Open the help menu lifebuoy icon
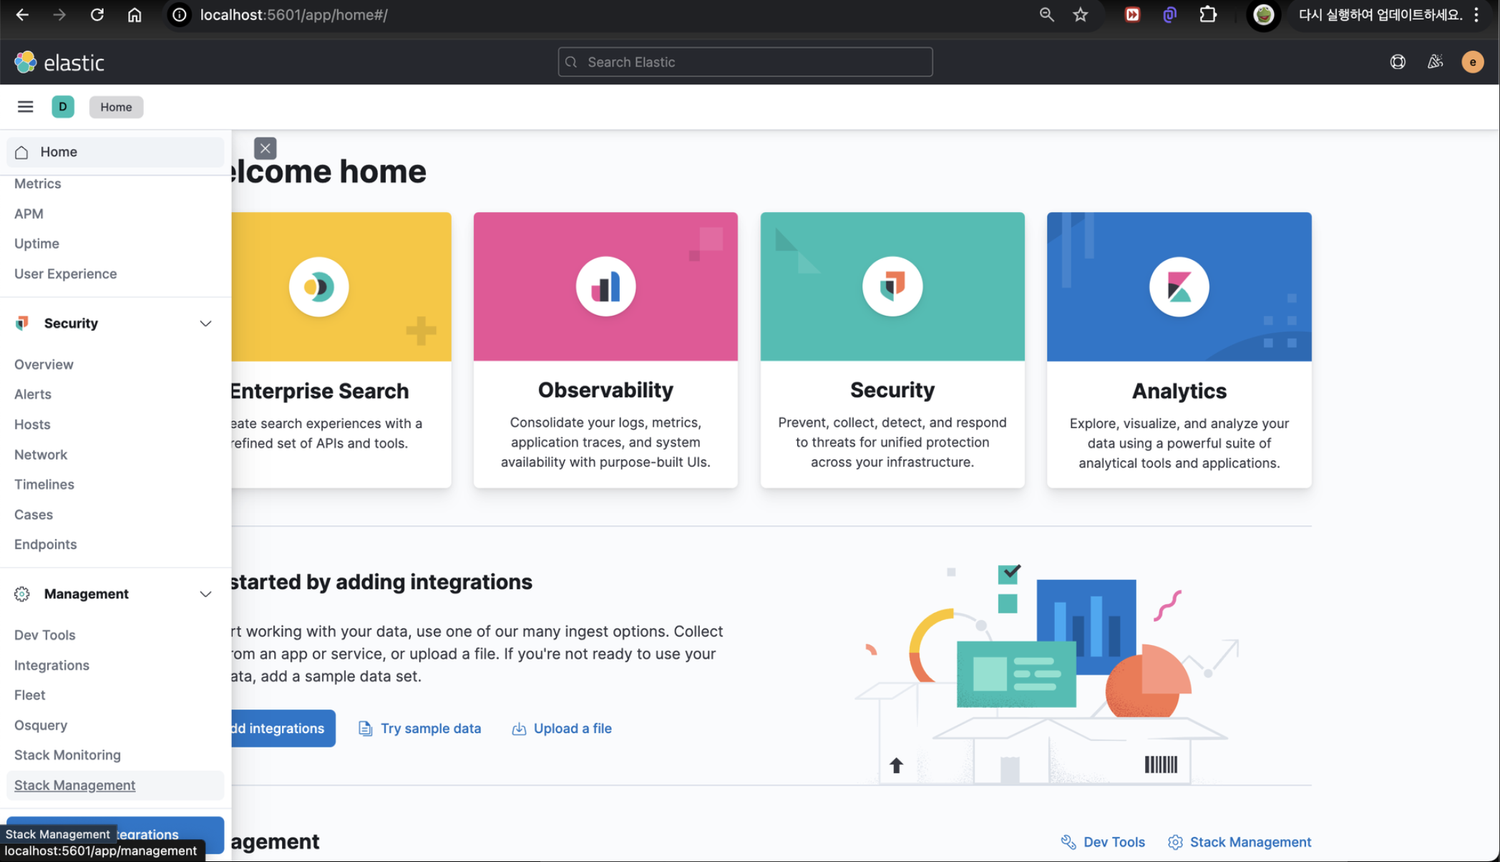Screen dimensions: 1500x862 point(1398,62)
